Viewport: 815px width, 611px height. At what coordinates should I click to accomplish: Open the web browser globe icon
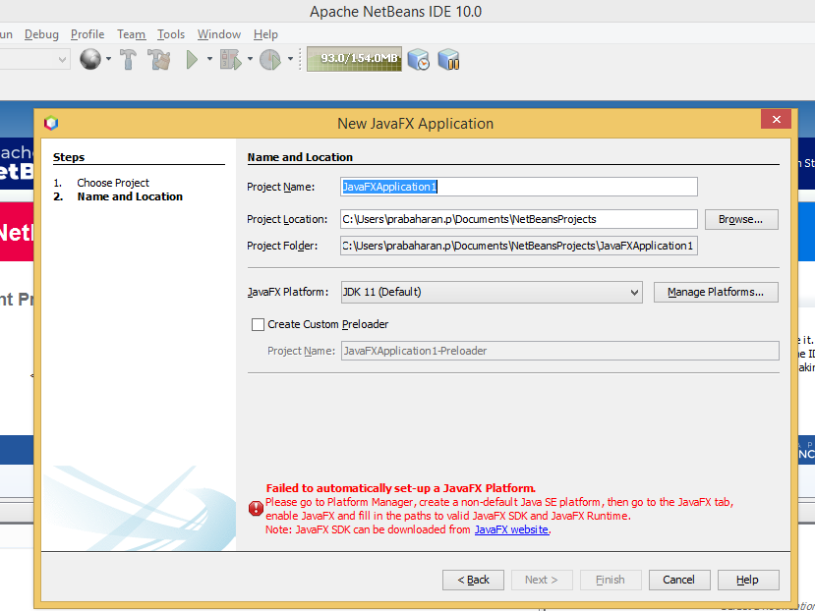tap(90, 59)
